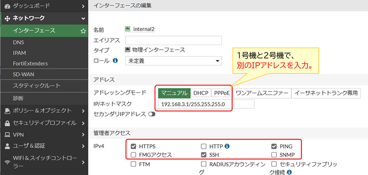This screenshot has width=368, height=175.
Task: Click the ユーザ＆認証 person icon
Action: [x=7, y=146]
